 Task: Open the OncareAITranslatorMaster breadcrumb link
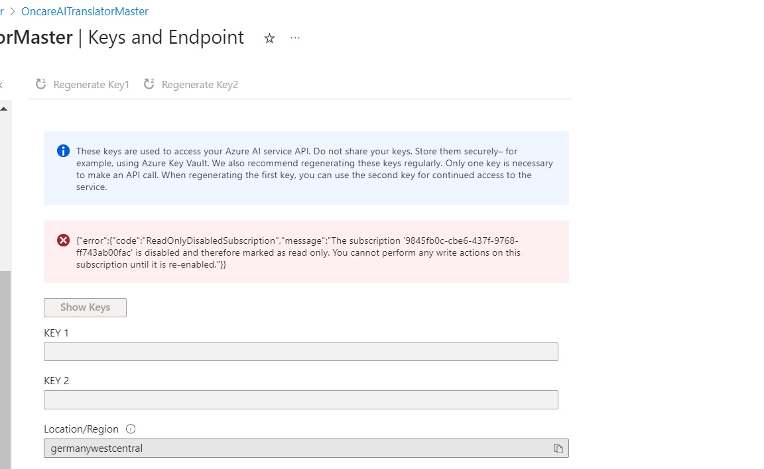85,11
